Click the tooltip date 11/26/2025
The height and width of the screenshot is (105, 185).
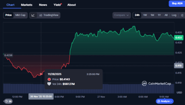[x=54, y=74]
